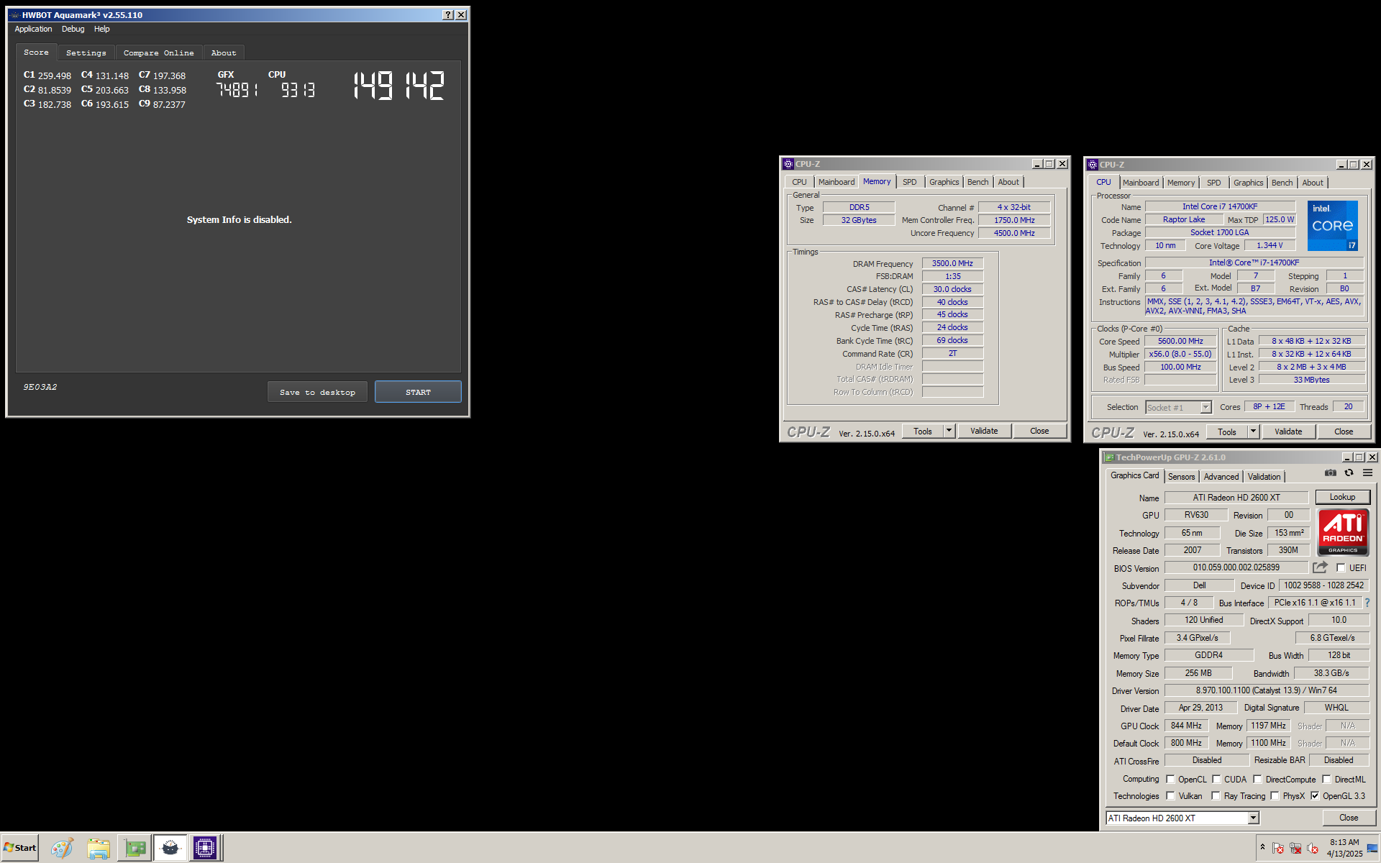Screen dimensions: 1381x863
Task: Toggle the CUDA checkbox
Action: (1216, 779)
